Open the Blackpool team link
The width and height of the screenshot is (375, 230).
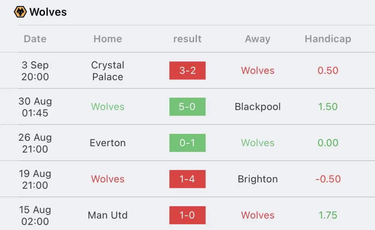pyautogui.click(x=257, y=107)
